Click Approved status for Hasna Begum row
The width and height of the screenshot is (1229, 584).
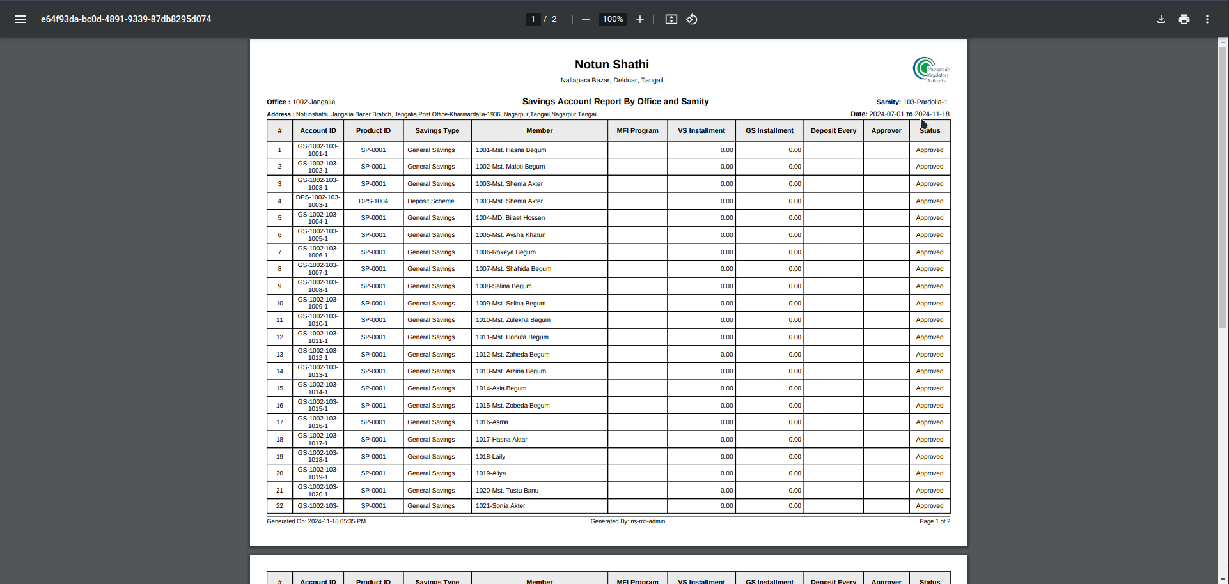pyautogui.click(x=929, y=150)
